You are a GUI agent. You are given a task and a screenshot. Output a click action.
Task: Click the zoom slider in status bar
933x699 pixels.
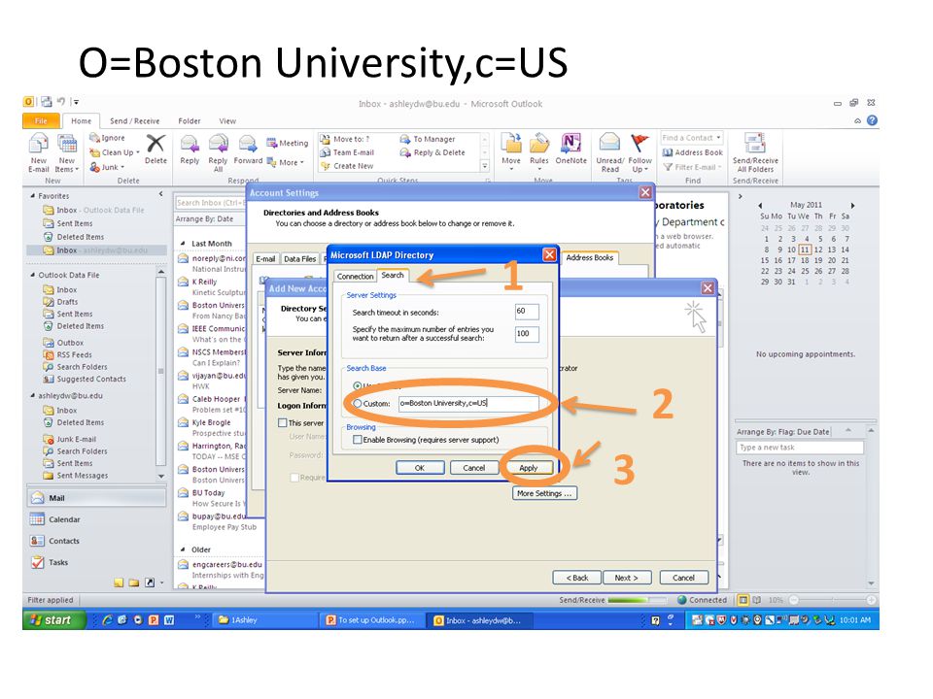pyautogui.click(x=833, y=600)
